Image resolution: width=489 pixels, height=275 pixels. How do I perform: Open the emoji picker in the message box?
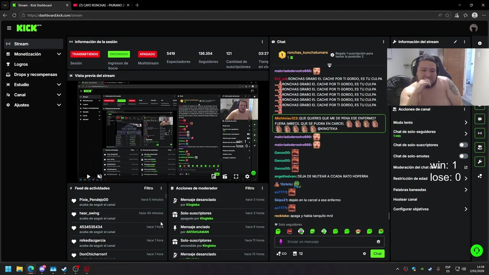click(379, 242)
